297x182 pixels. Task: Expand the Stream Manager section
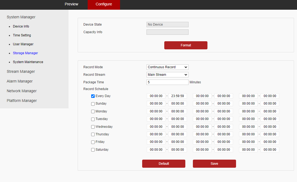(21, 72)
